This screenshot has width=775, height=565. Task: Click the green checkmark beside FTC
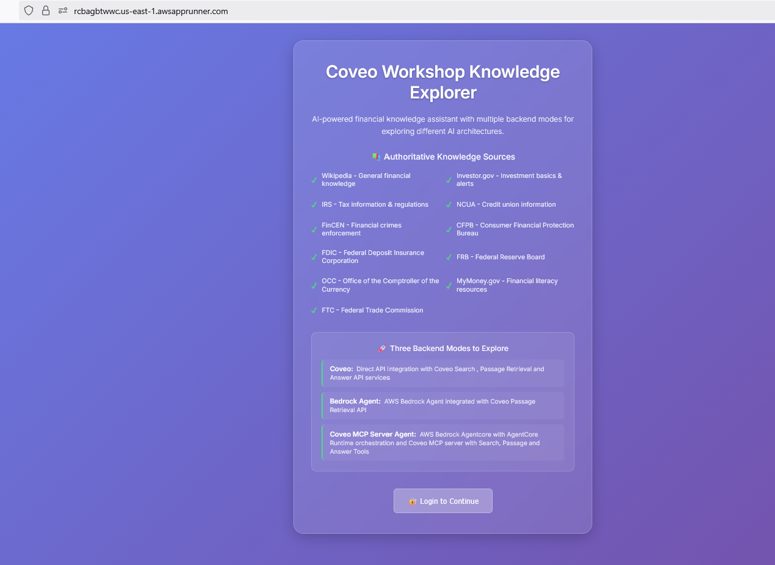(x=314, y=310)
